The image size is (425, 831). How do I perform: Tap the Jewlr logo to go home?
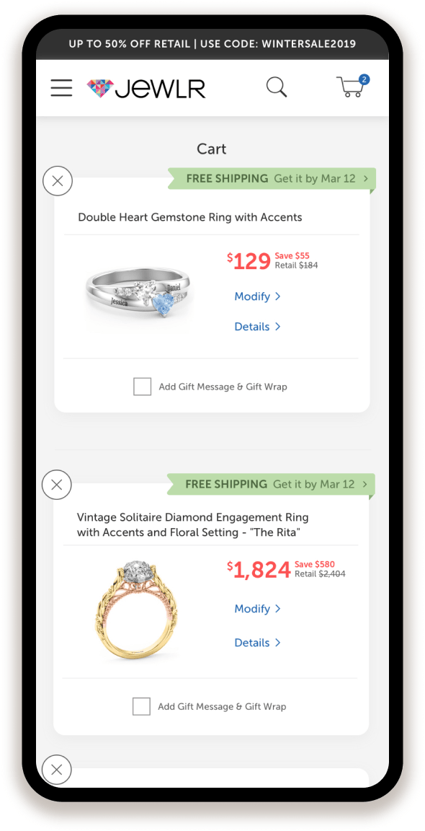tap(146, 89)
